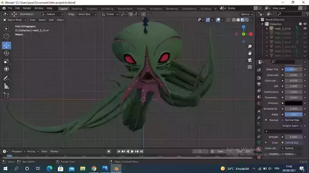Open the Scene properties tab icon
Screen dimensions: 309x173
(259, 97)
